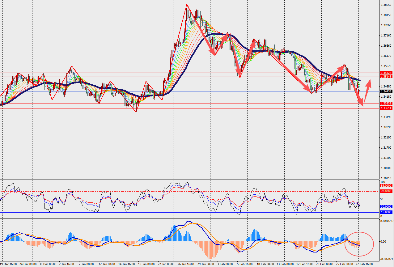Select the 5 Feb 16:00 time label
Screen dimensions: 394x267
(x=245, y=265)
